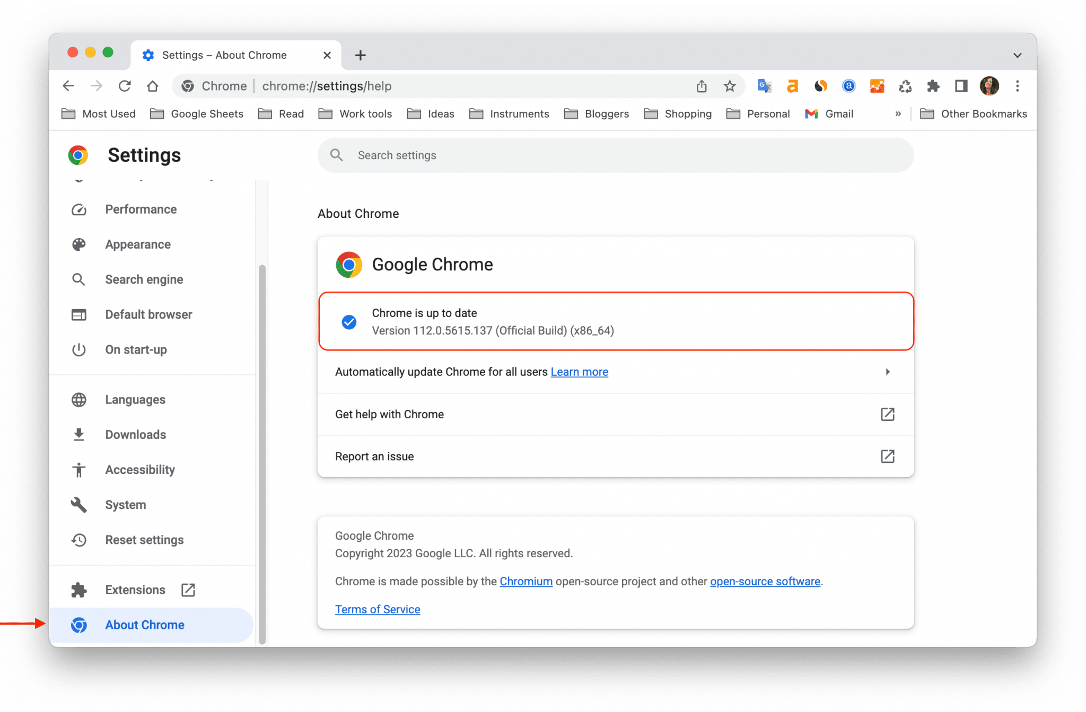Click the Reset settings history icon

click(78, 540)
